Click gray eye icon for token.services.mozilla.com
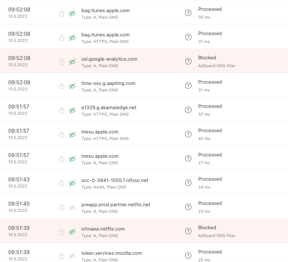 click(72, 256)
